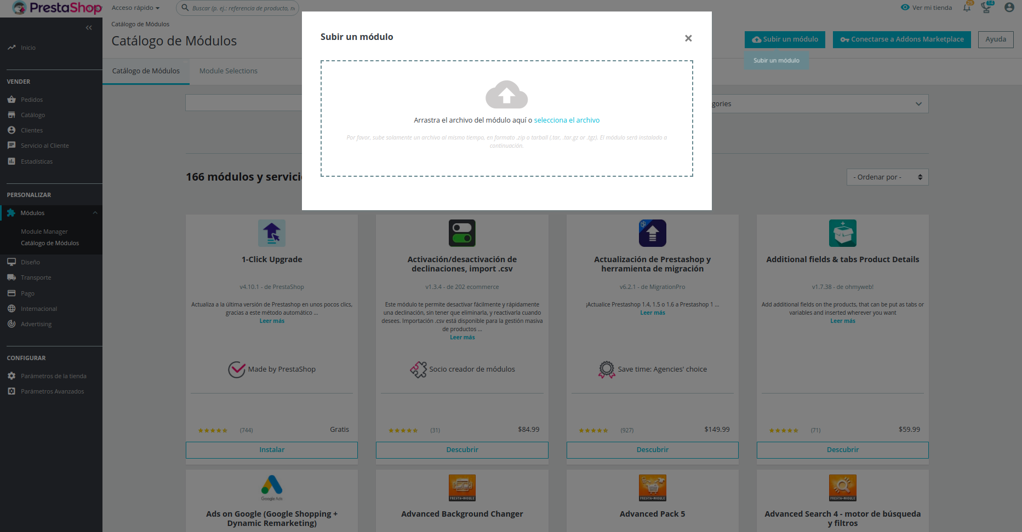Click the PrestaShop logo
1022x532 pixels.
point(57,8)
